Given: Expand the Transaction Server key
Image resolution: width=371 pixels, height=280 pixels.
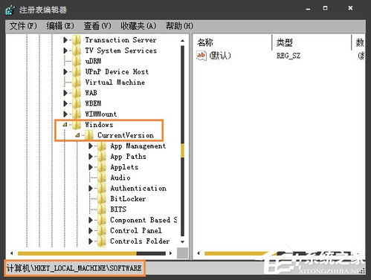Looking at the screenshot, I should [x=65, y=40].
